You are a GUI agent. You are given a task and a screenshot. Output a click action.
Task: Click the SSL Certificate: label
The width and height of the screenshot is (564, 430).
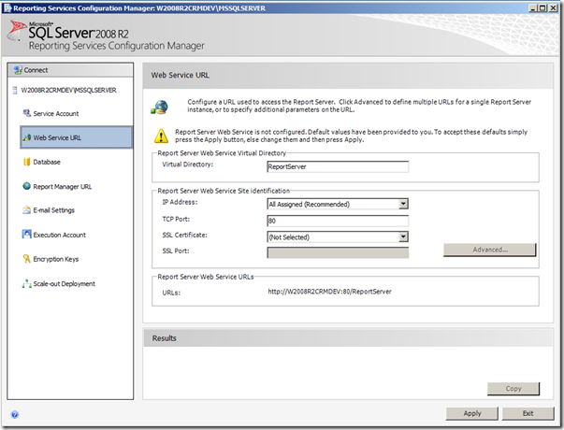point(184,236)
